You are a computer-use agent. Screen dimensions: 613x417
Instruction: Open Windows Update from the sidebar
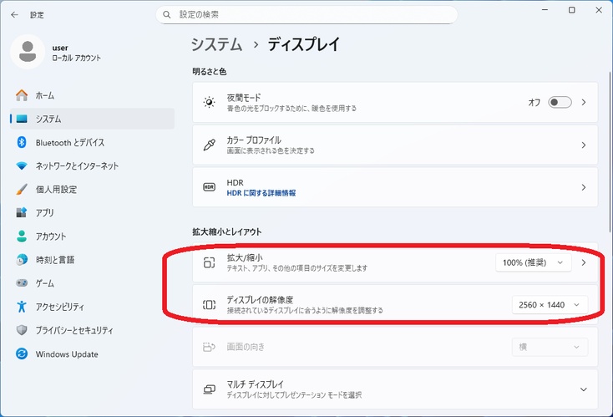tap(66, 353)
